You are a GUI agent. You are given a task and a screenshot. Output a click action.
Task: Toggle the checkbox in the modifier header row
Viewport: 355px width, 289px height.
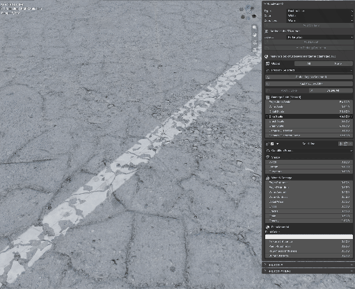[x=272, y=144]
